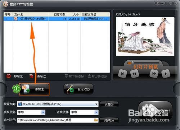
Task: Click the PowerPoint file icon in row 1
Action: [16, 19]
